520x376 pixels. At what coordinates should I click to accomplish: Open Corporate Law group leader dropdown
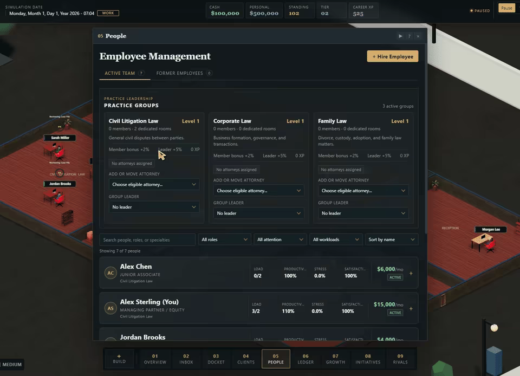click(x=259, y=213)
